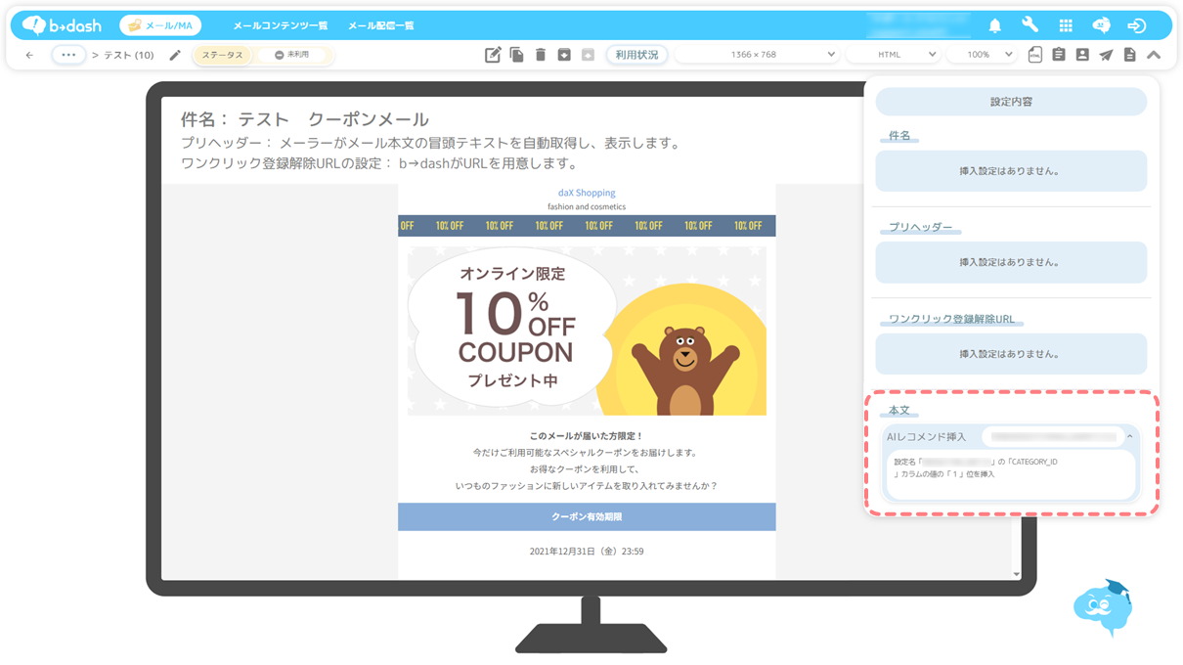Click the edit note icon in toolbar

493,56
